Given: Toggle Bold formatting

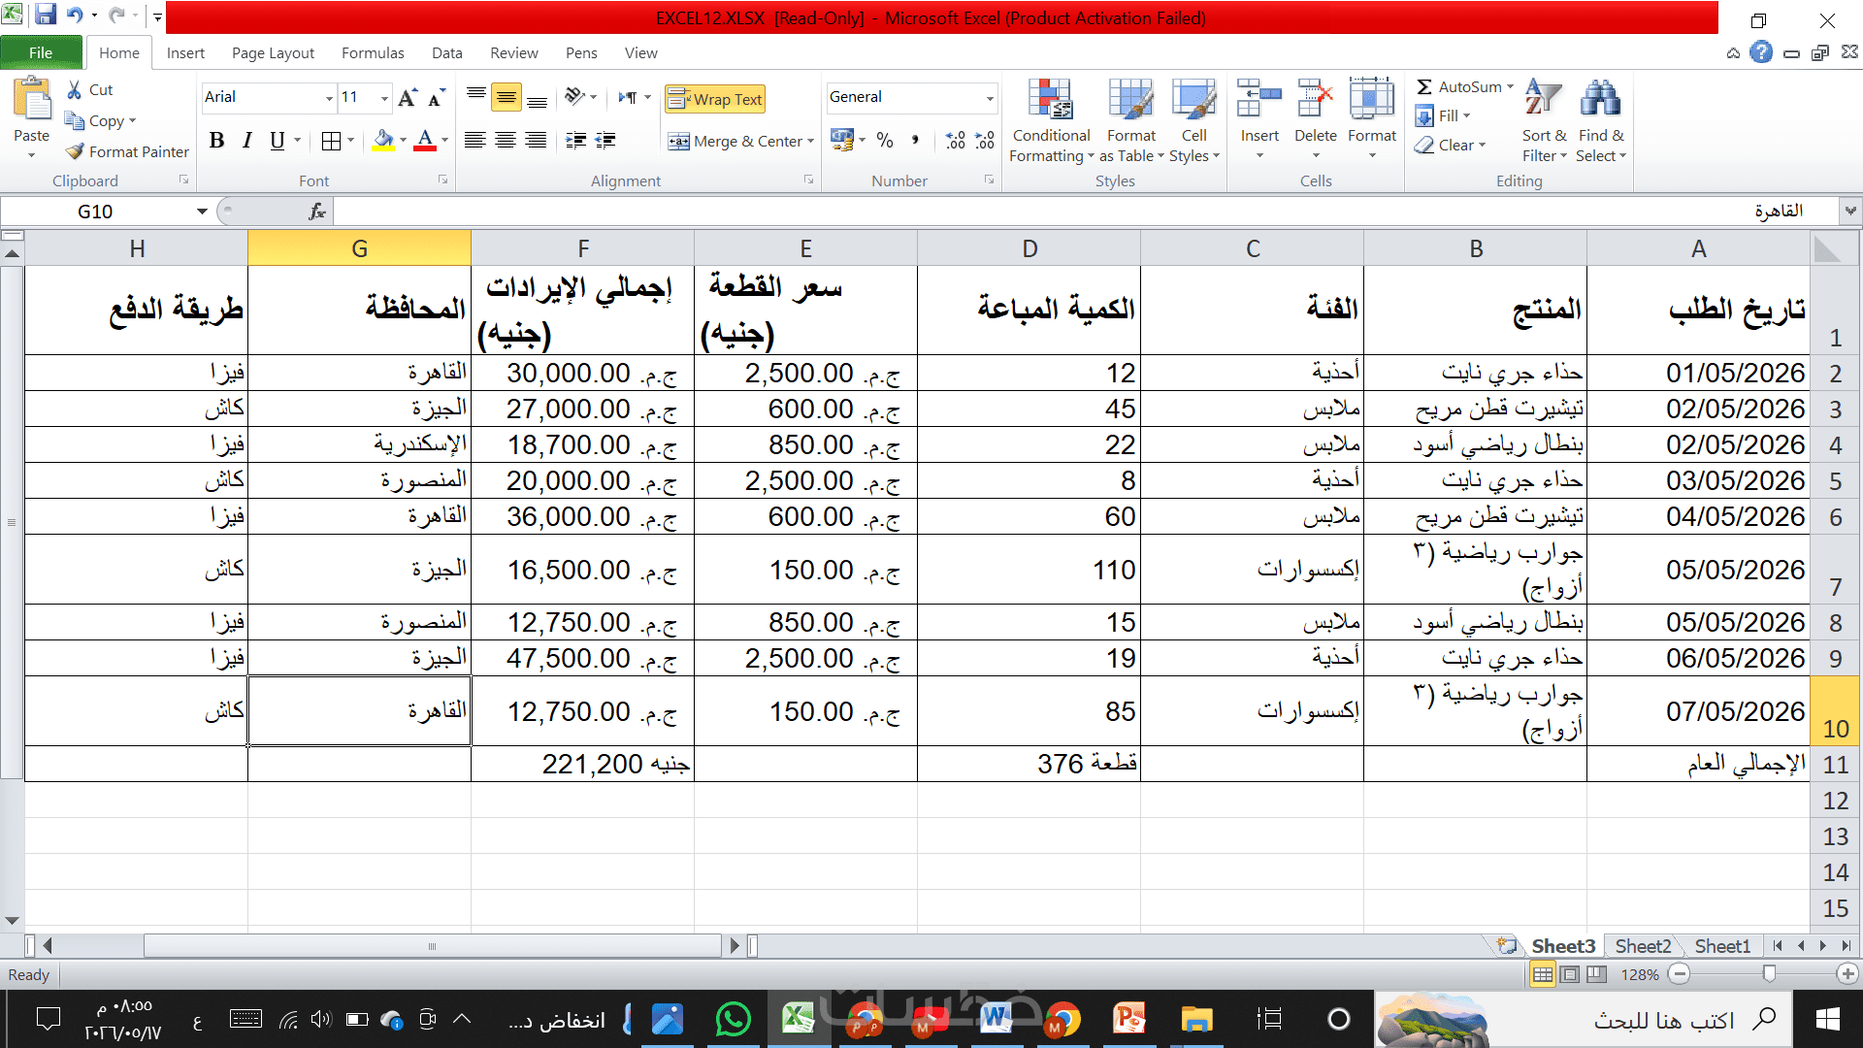Looking at the screenshot, I should pos(217,141).
